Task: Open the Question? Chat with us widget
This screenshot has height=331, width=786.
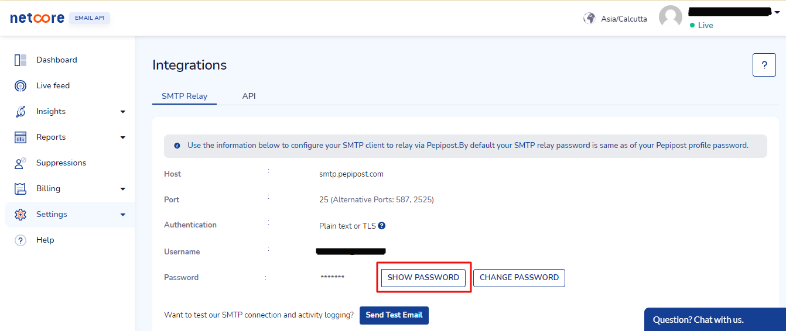Action: point(715,319)
